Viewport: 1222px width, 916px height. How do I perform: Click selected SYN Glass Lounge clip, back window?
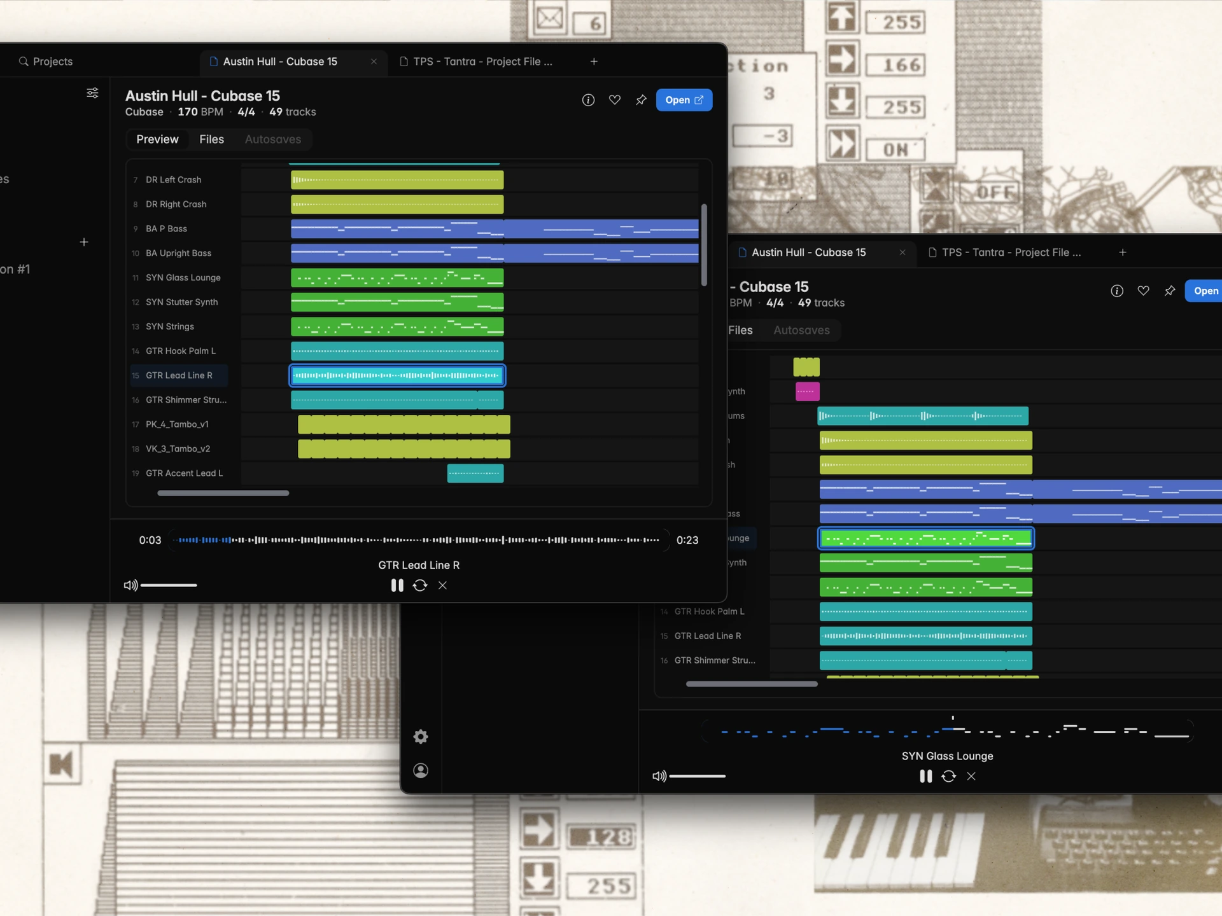click(925, 538)
